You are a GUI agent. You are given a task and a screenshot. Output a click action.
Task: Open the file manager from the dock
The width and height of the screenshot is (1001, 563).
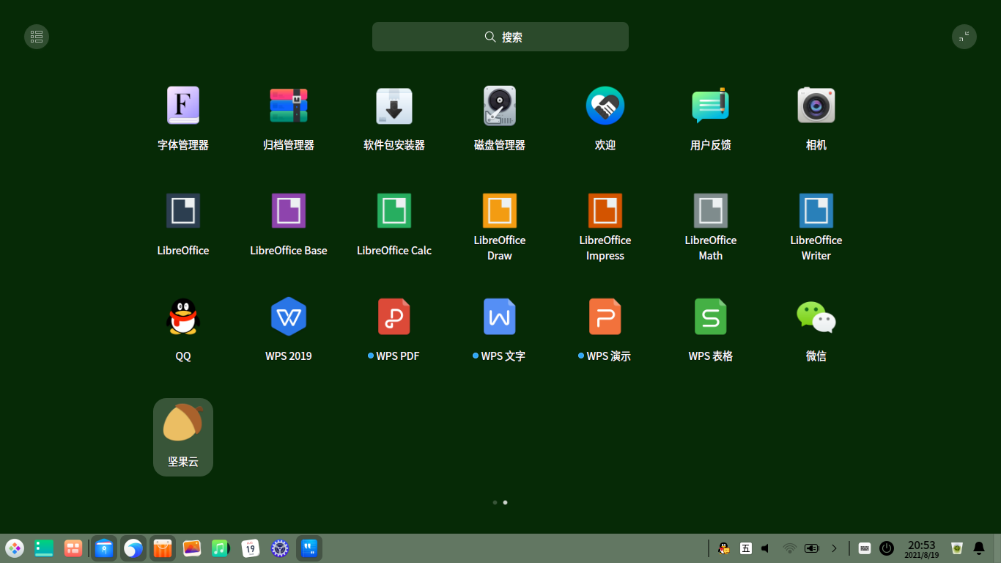(x=104, y=548)
